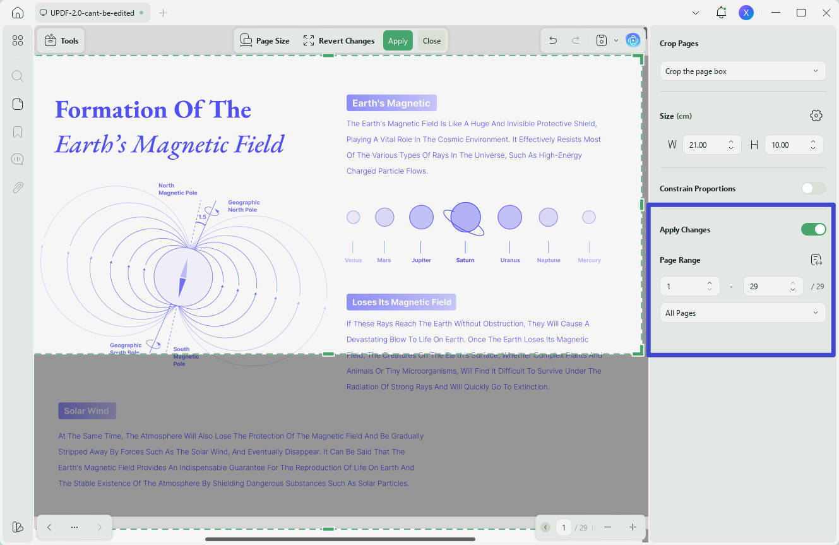Image resolution: width=839 pixels, height=545 pixels.
Task: Click the Earth's Magnetic heading
Action: coord(391,103)
